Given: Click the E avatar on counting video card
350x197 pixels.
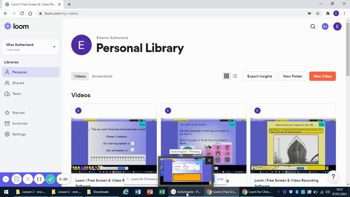Looking at the screenshot, I should click(x=78, y=111).
